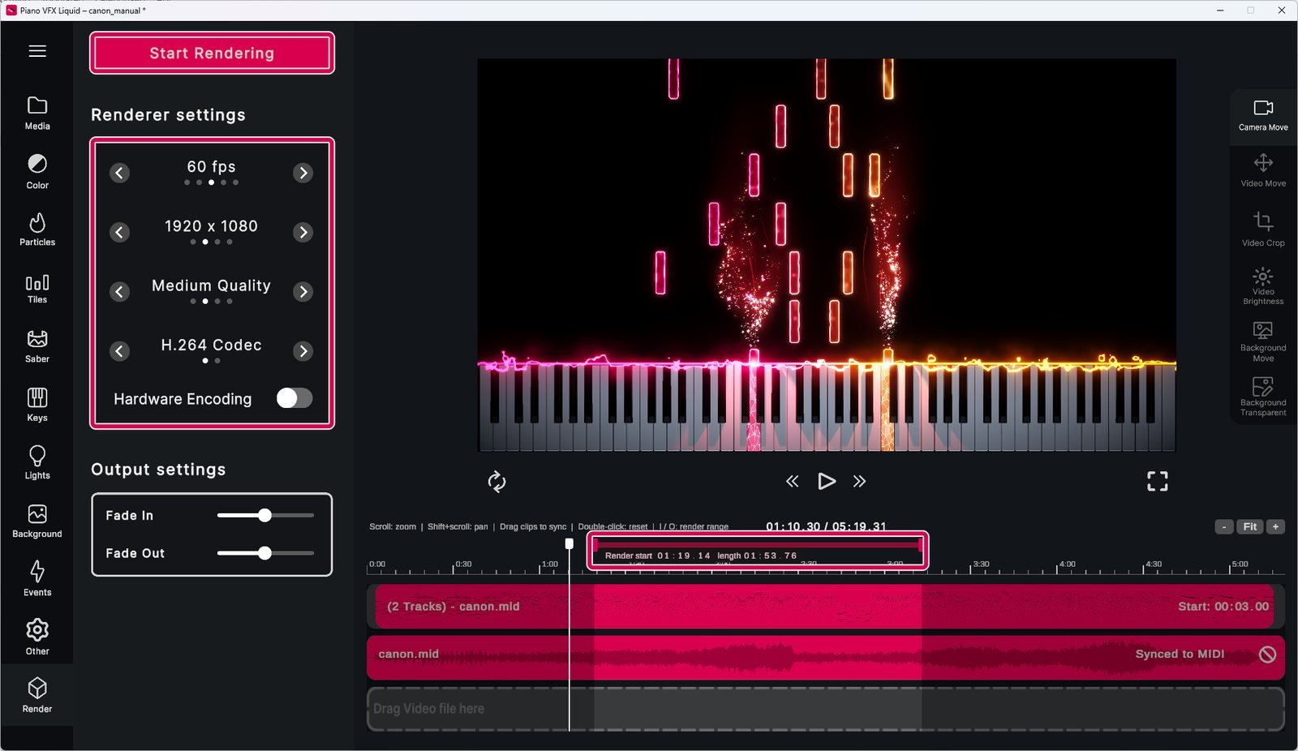Open the Other settings panel
Image resolution: width=1298 pixels, height=751 pixels.
point(37,637)
